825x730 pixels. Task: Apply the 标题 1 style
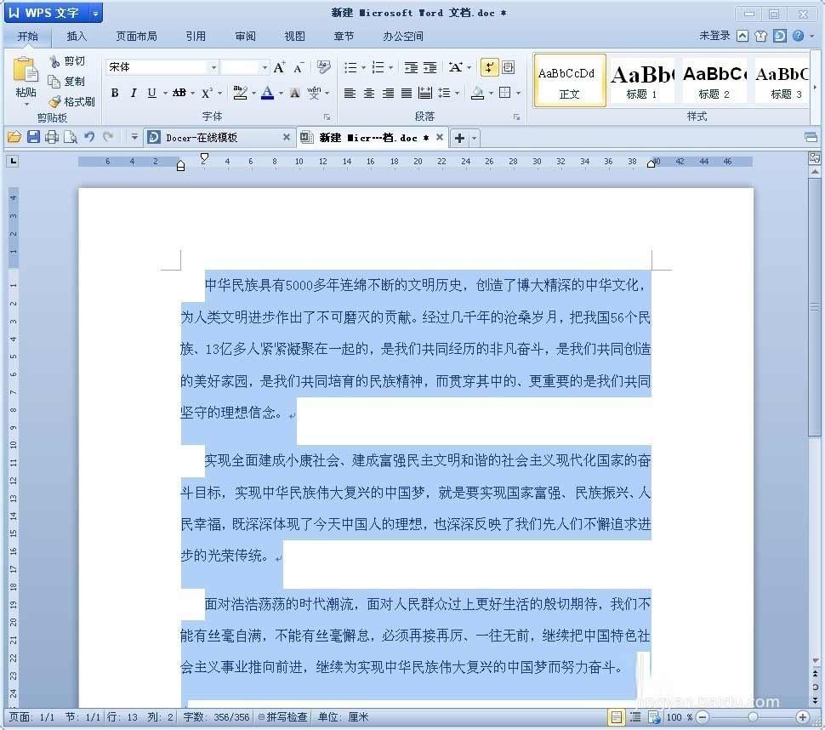tap(642, 80)
